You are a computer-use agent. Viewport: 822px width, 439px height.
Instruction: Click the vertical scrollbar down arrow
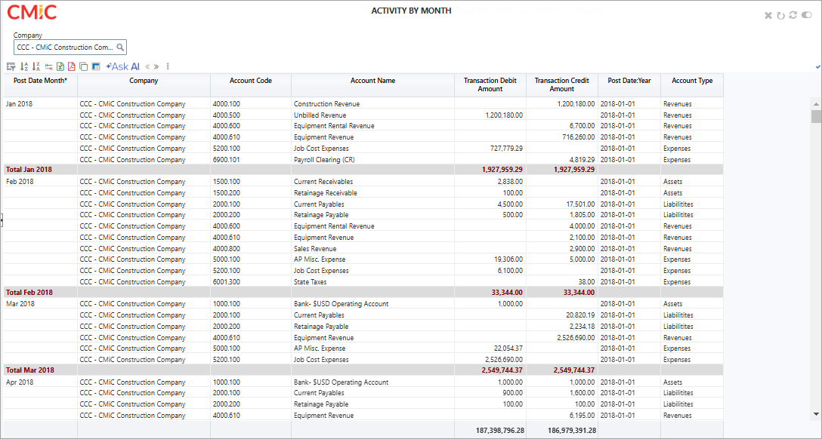point(816,414)
